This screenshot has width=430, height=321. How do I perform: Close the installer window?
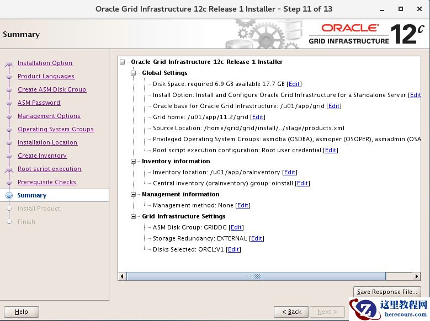point(420,9)
